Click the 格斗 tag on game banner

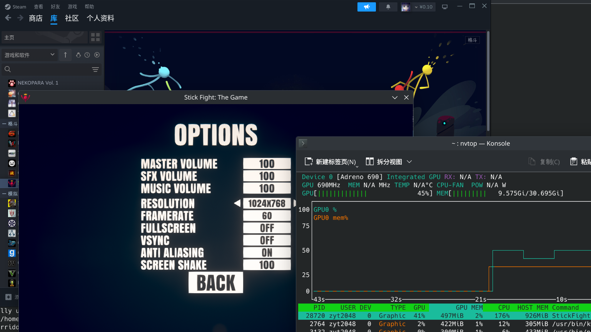click(472, 40)
